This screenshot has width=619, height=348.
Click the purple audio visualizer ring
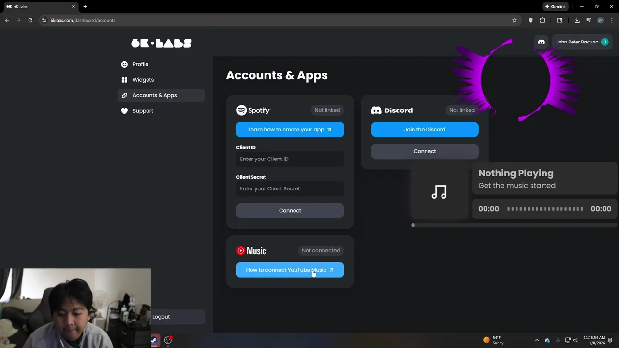click(x=515, y=81)
